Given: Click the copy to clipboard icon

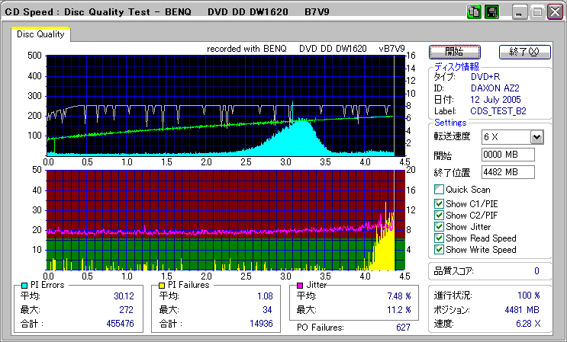Looking at the screenshot, I should [x=473, y=12].
